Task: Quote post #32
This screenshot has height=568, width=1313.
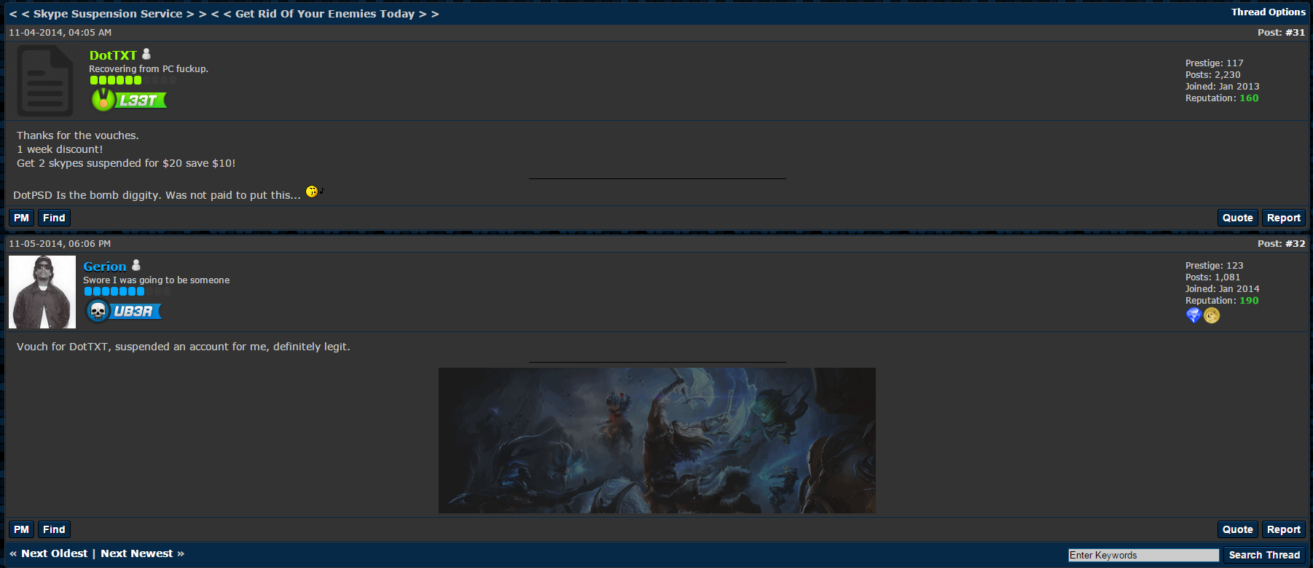Action: pos(1238,529)
